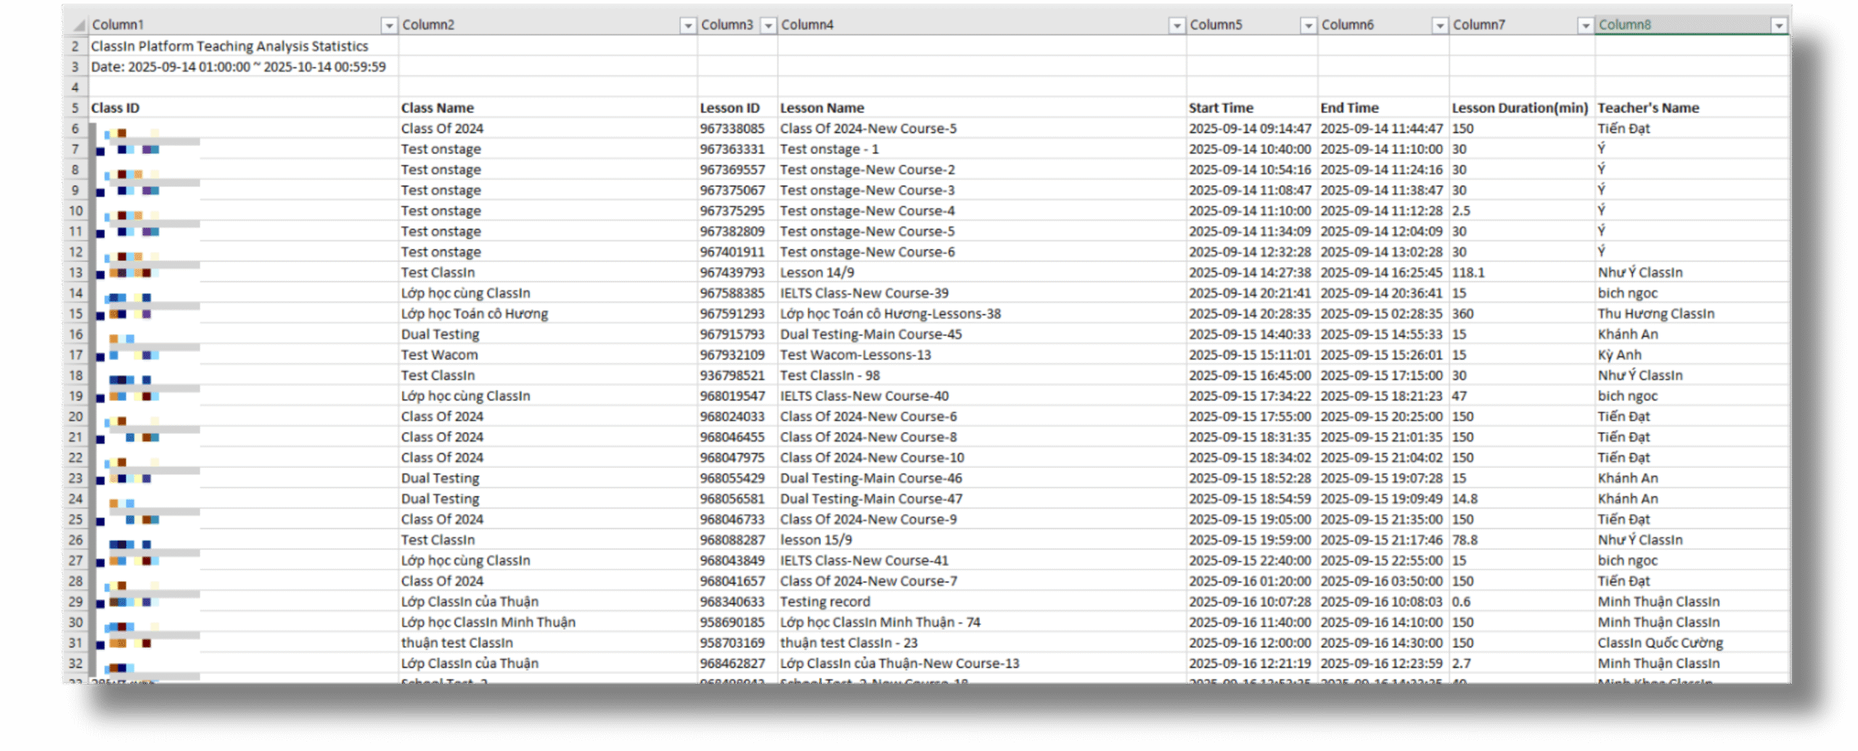The image size is (1858, 751).
Task: Click the 'Thu Hương ClassIn' teacher cell
Action: pyautogui.click(x=1656, y=313)
